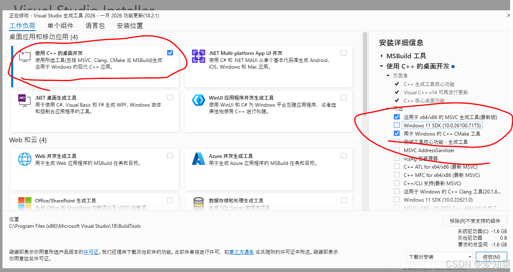Uncheck 使用 C++ 的桌面开发 workload checkbox
Image resolution: width=513 pixels, height=272 pixels.
(x=170, y=53)
